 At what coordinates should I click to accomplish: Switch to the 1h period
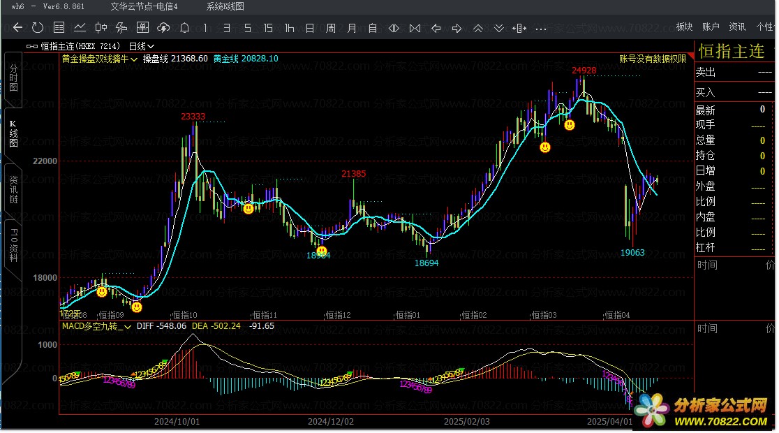pos(289,28)
